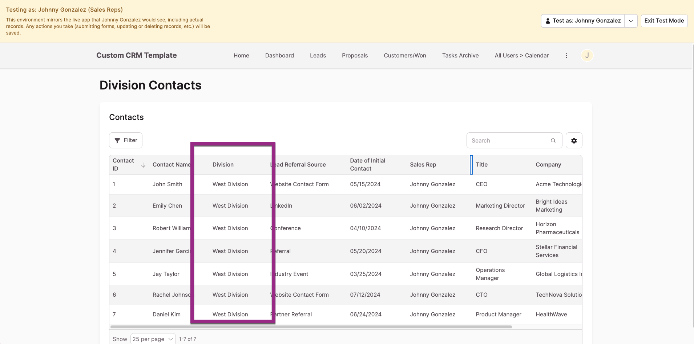The width and height of the screenshot is (694, 344).
Task: Click the Custom CRM Template title link
Action: coord(136,56)
